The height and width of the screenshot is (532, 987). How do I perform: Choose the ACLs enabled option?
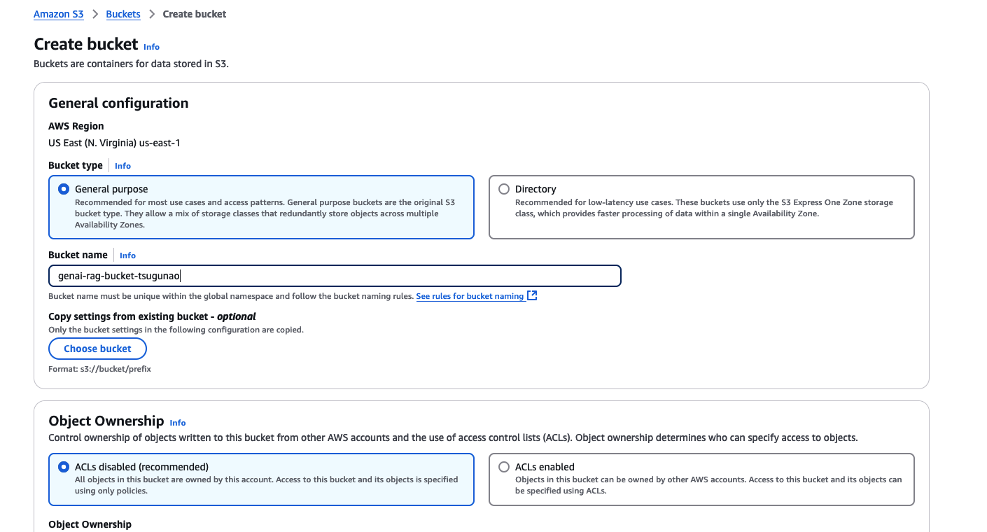[504, 467]
